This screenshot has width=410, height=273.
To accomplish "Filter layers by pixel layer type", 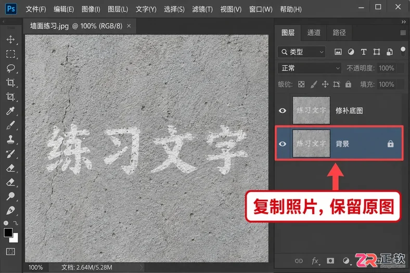I will (x=338, y=51).
